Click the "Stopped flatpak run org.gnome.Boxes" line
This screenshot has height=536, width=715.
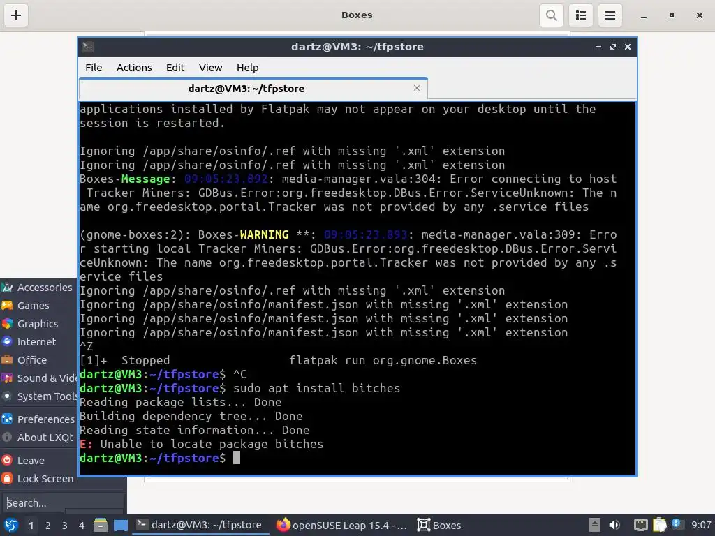tap(278, 361)
